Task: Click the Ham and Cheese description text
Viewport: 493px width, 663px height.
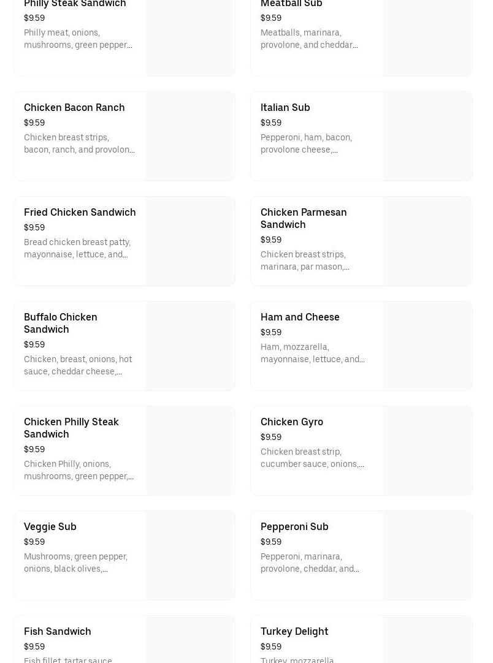Action: click(x=312, y=353)
